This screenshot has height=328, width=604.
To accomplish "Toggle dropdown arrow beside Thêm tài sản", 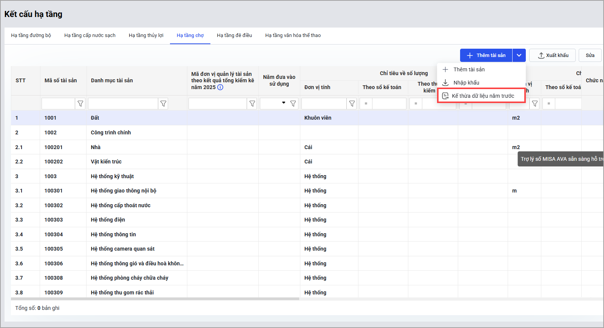I will (x=519, y=55).
